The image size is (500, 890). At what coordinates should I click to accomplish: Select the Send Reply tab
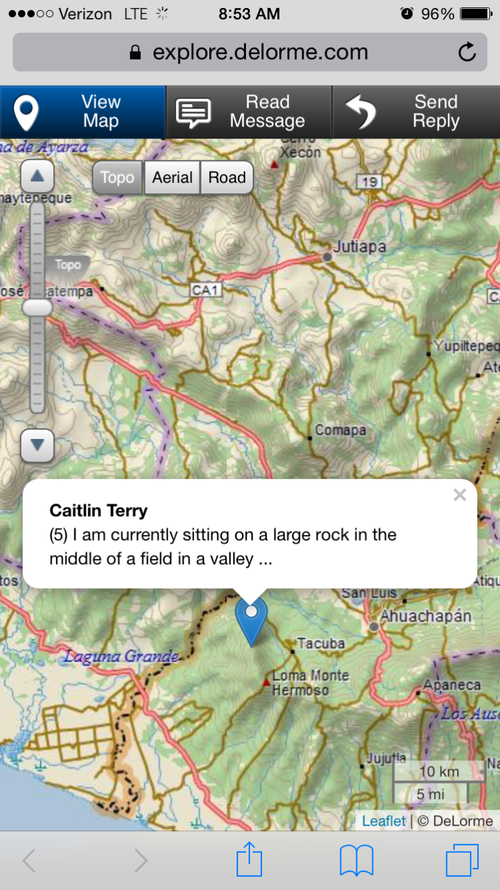tap(416, 112)
